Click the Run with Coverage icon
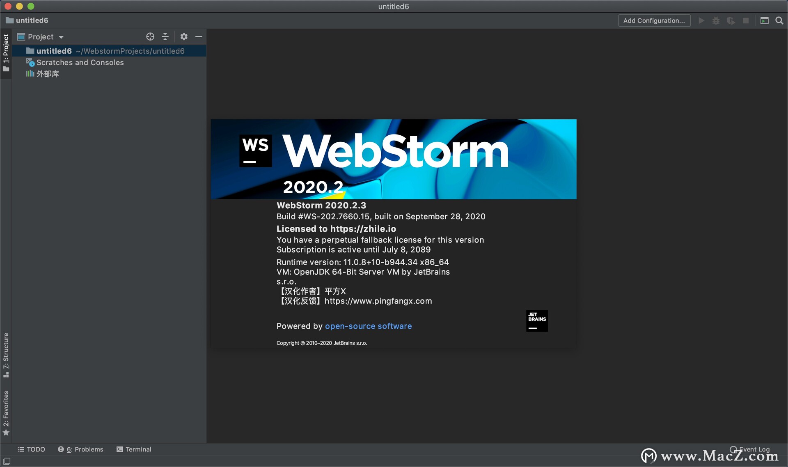Viewport: 788px width, 467px height. (731, 21)
